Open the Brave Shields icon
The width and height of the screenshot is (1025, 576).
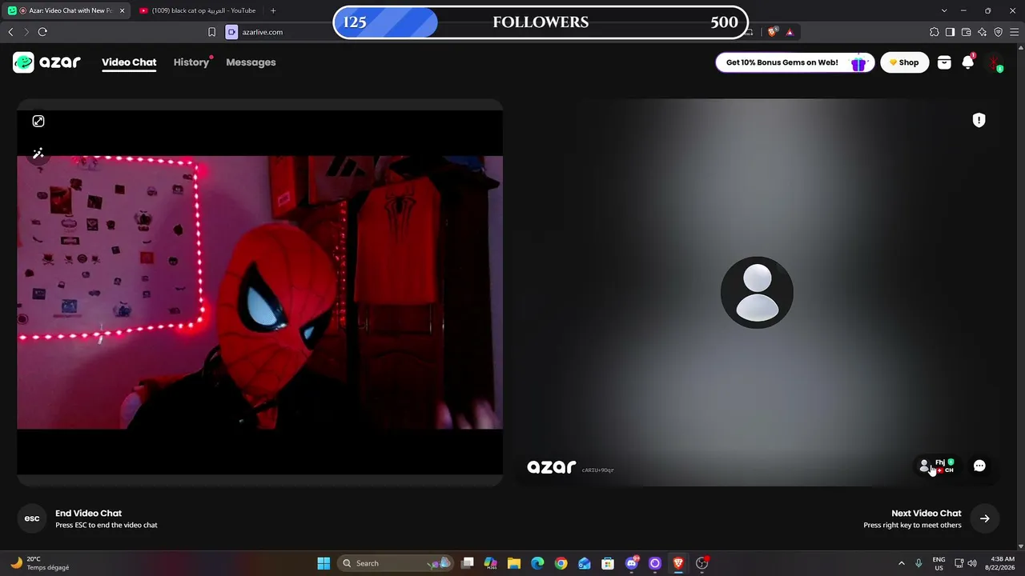tap(772, 32)
